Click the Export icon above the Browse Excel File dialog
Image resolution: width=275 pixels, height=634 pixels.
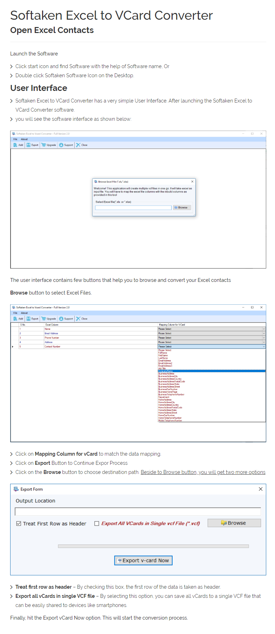click(28, 145)
